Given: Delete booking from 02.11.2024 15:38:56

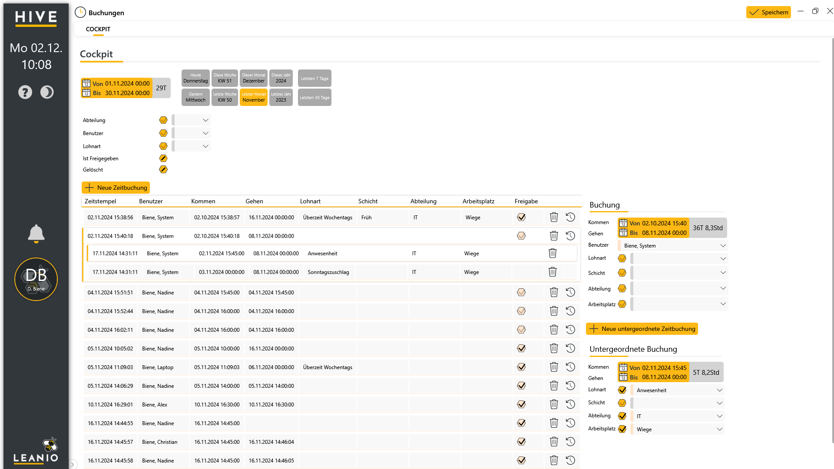Looking at the screenshot, I should click(554, 217).
